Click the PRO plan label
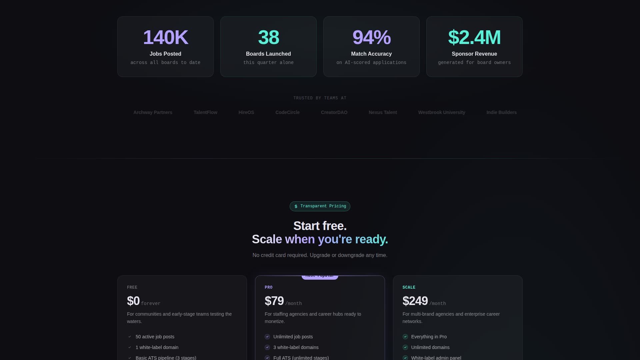640x360 pixels. (x=268, y=287)
